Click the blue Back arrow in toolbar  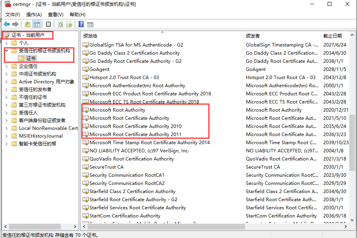click(7, 24)
